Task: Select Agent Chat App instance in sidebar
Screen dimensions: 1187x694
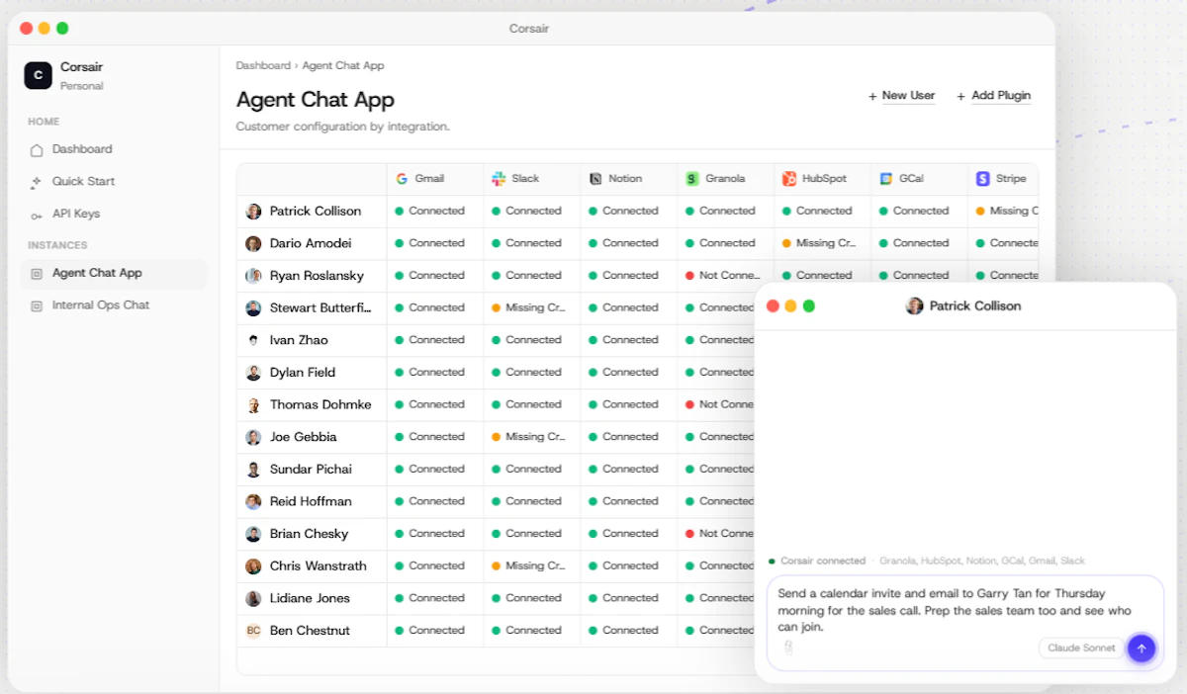Action: 114,274
